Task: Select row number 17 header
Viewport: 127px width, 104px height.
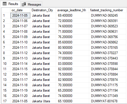Action: click(6, 101)
